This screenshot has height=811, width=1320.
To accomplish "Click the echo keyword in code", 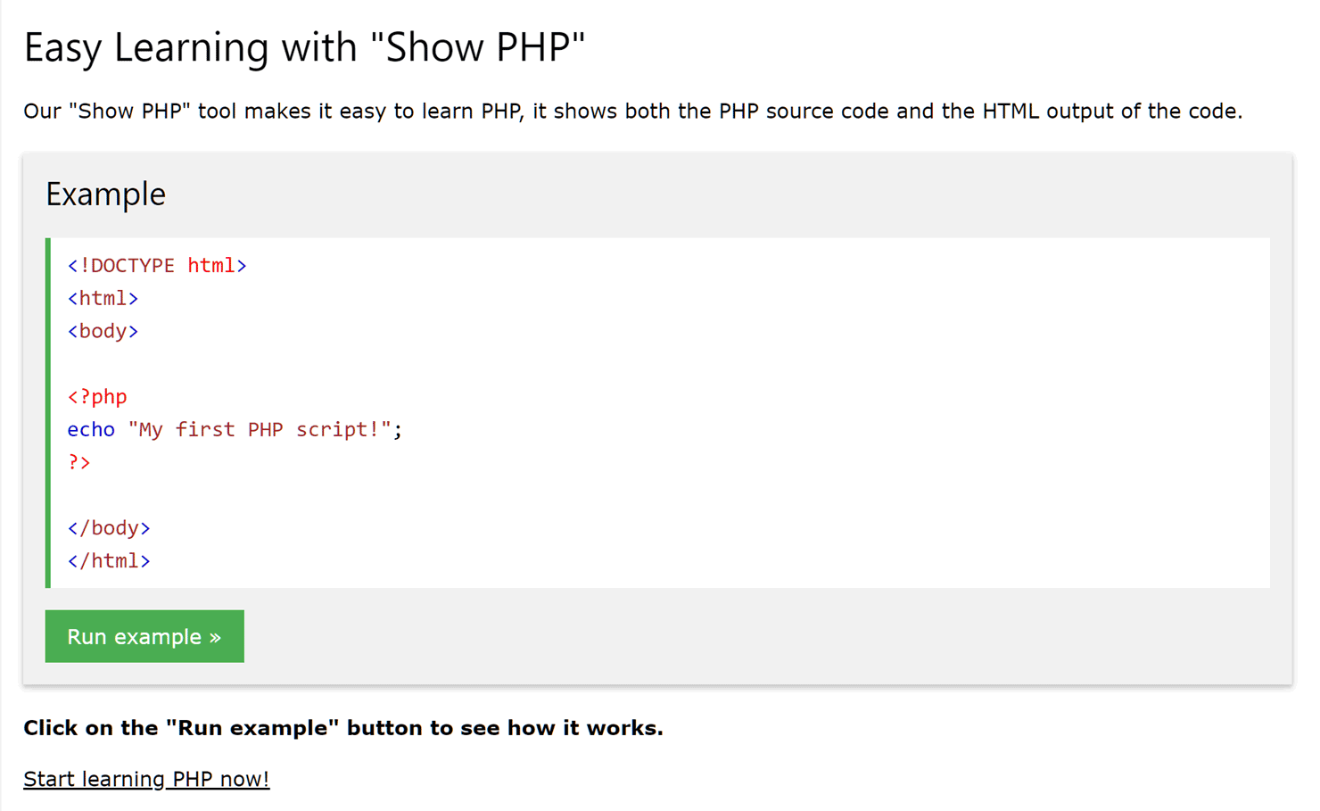I will coord(91,429).
